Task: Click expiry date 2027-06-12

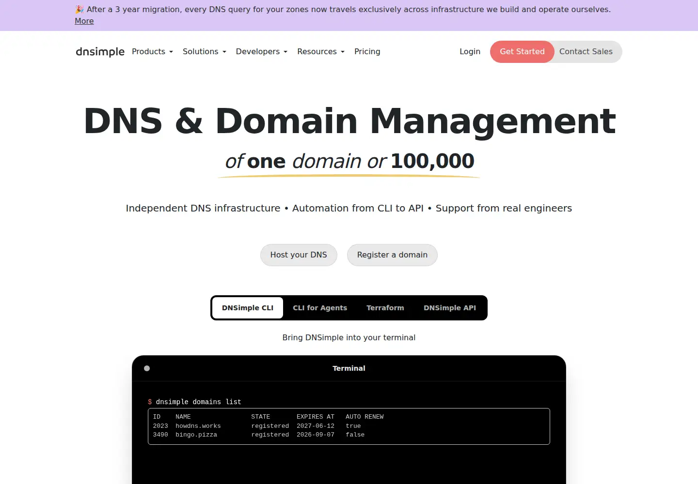Action: point(316,426)
